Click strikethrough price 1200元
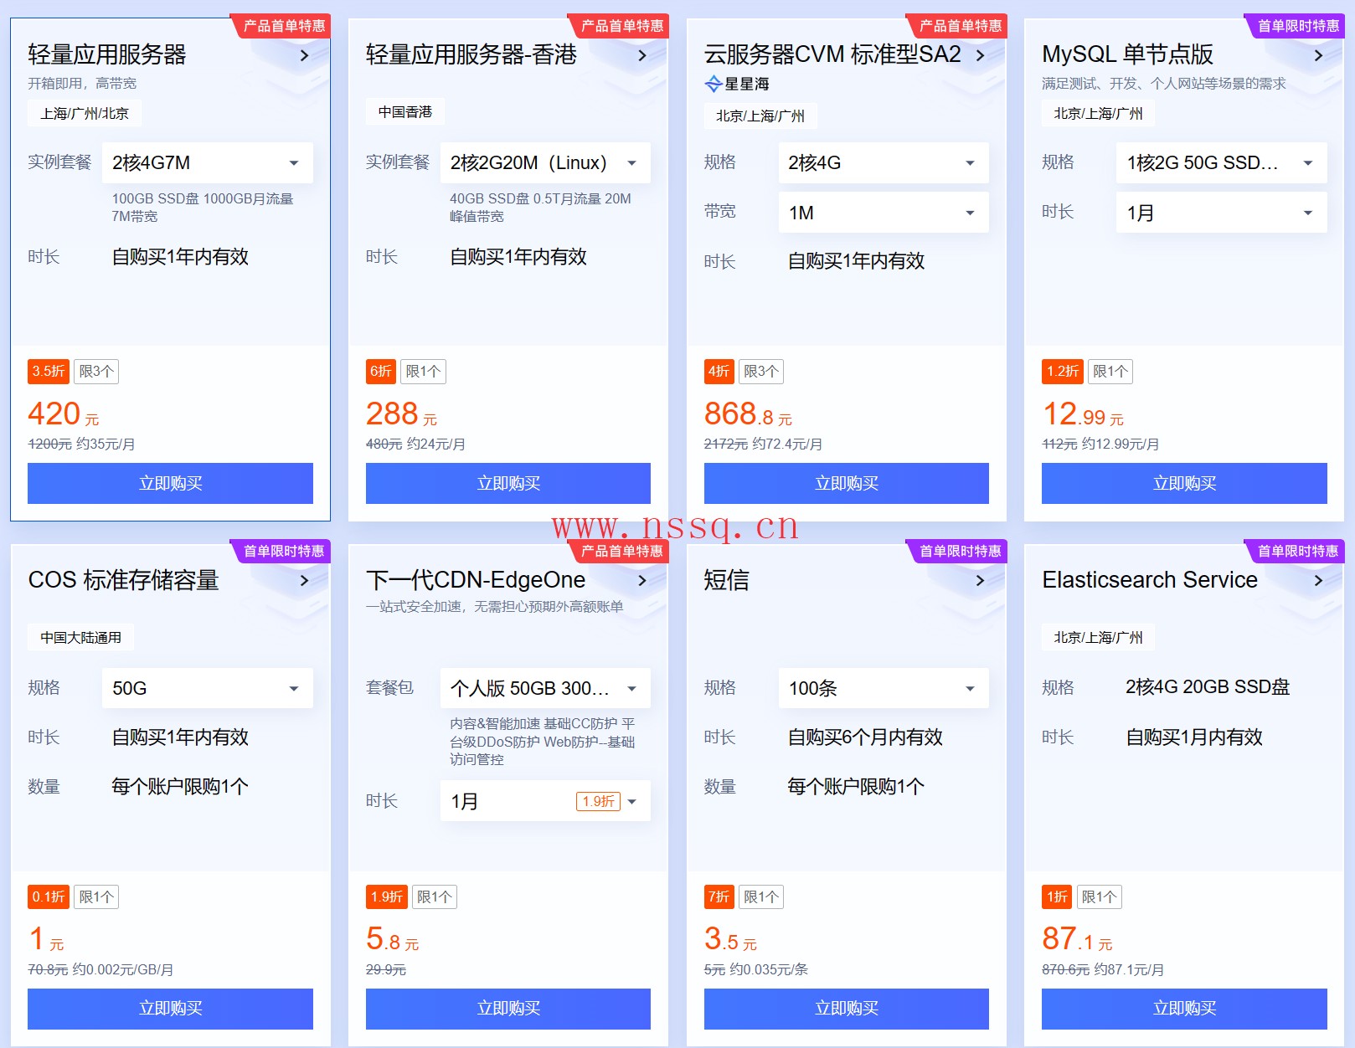 (x=49, y=444)
